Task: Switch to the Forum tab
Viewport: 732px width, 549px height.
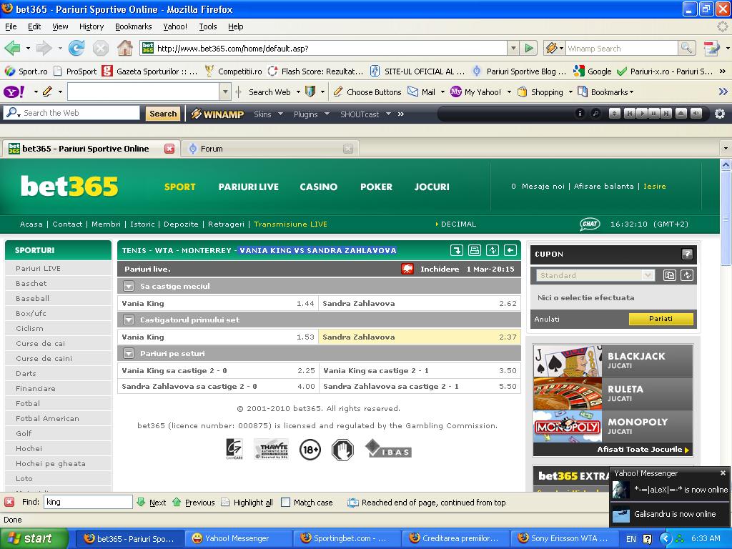Action: [x=269, y=149]
